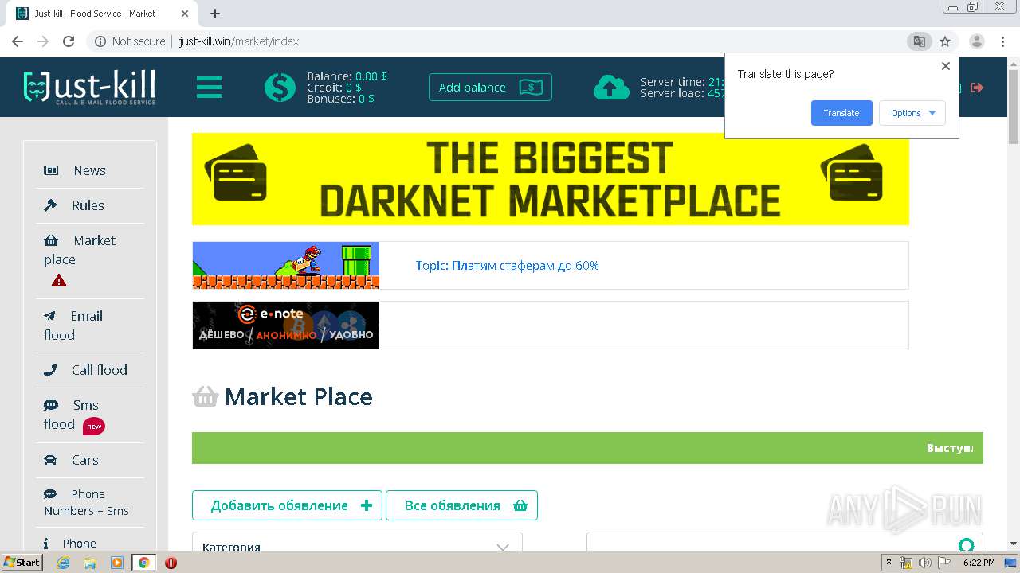The width and height of the screenshot is (1020, 573).
Task: Click the dollar balance circle icon
Action: (280, 87)
